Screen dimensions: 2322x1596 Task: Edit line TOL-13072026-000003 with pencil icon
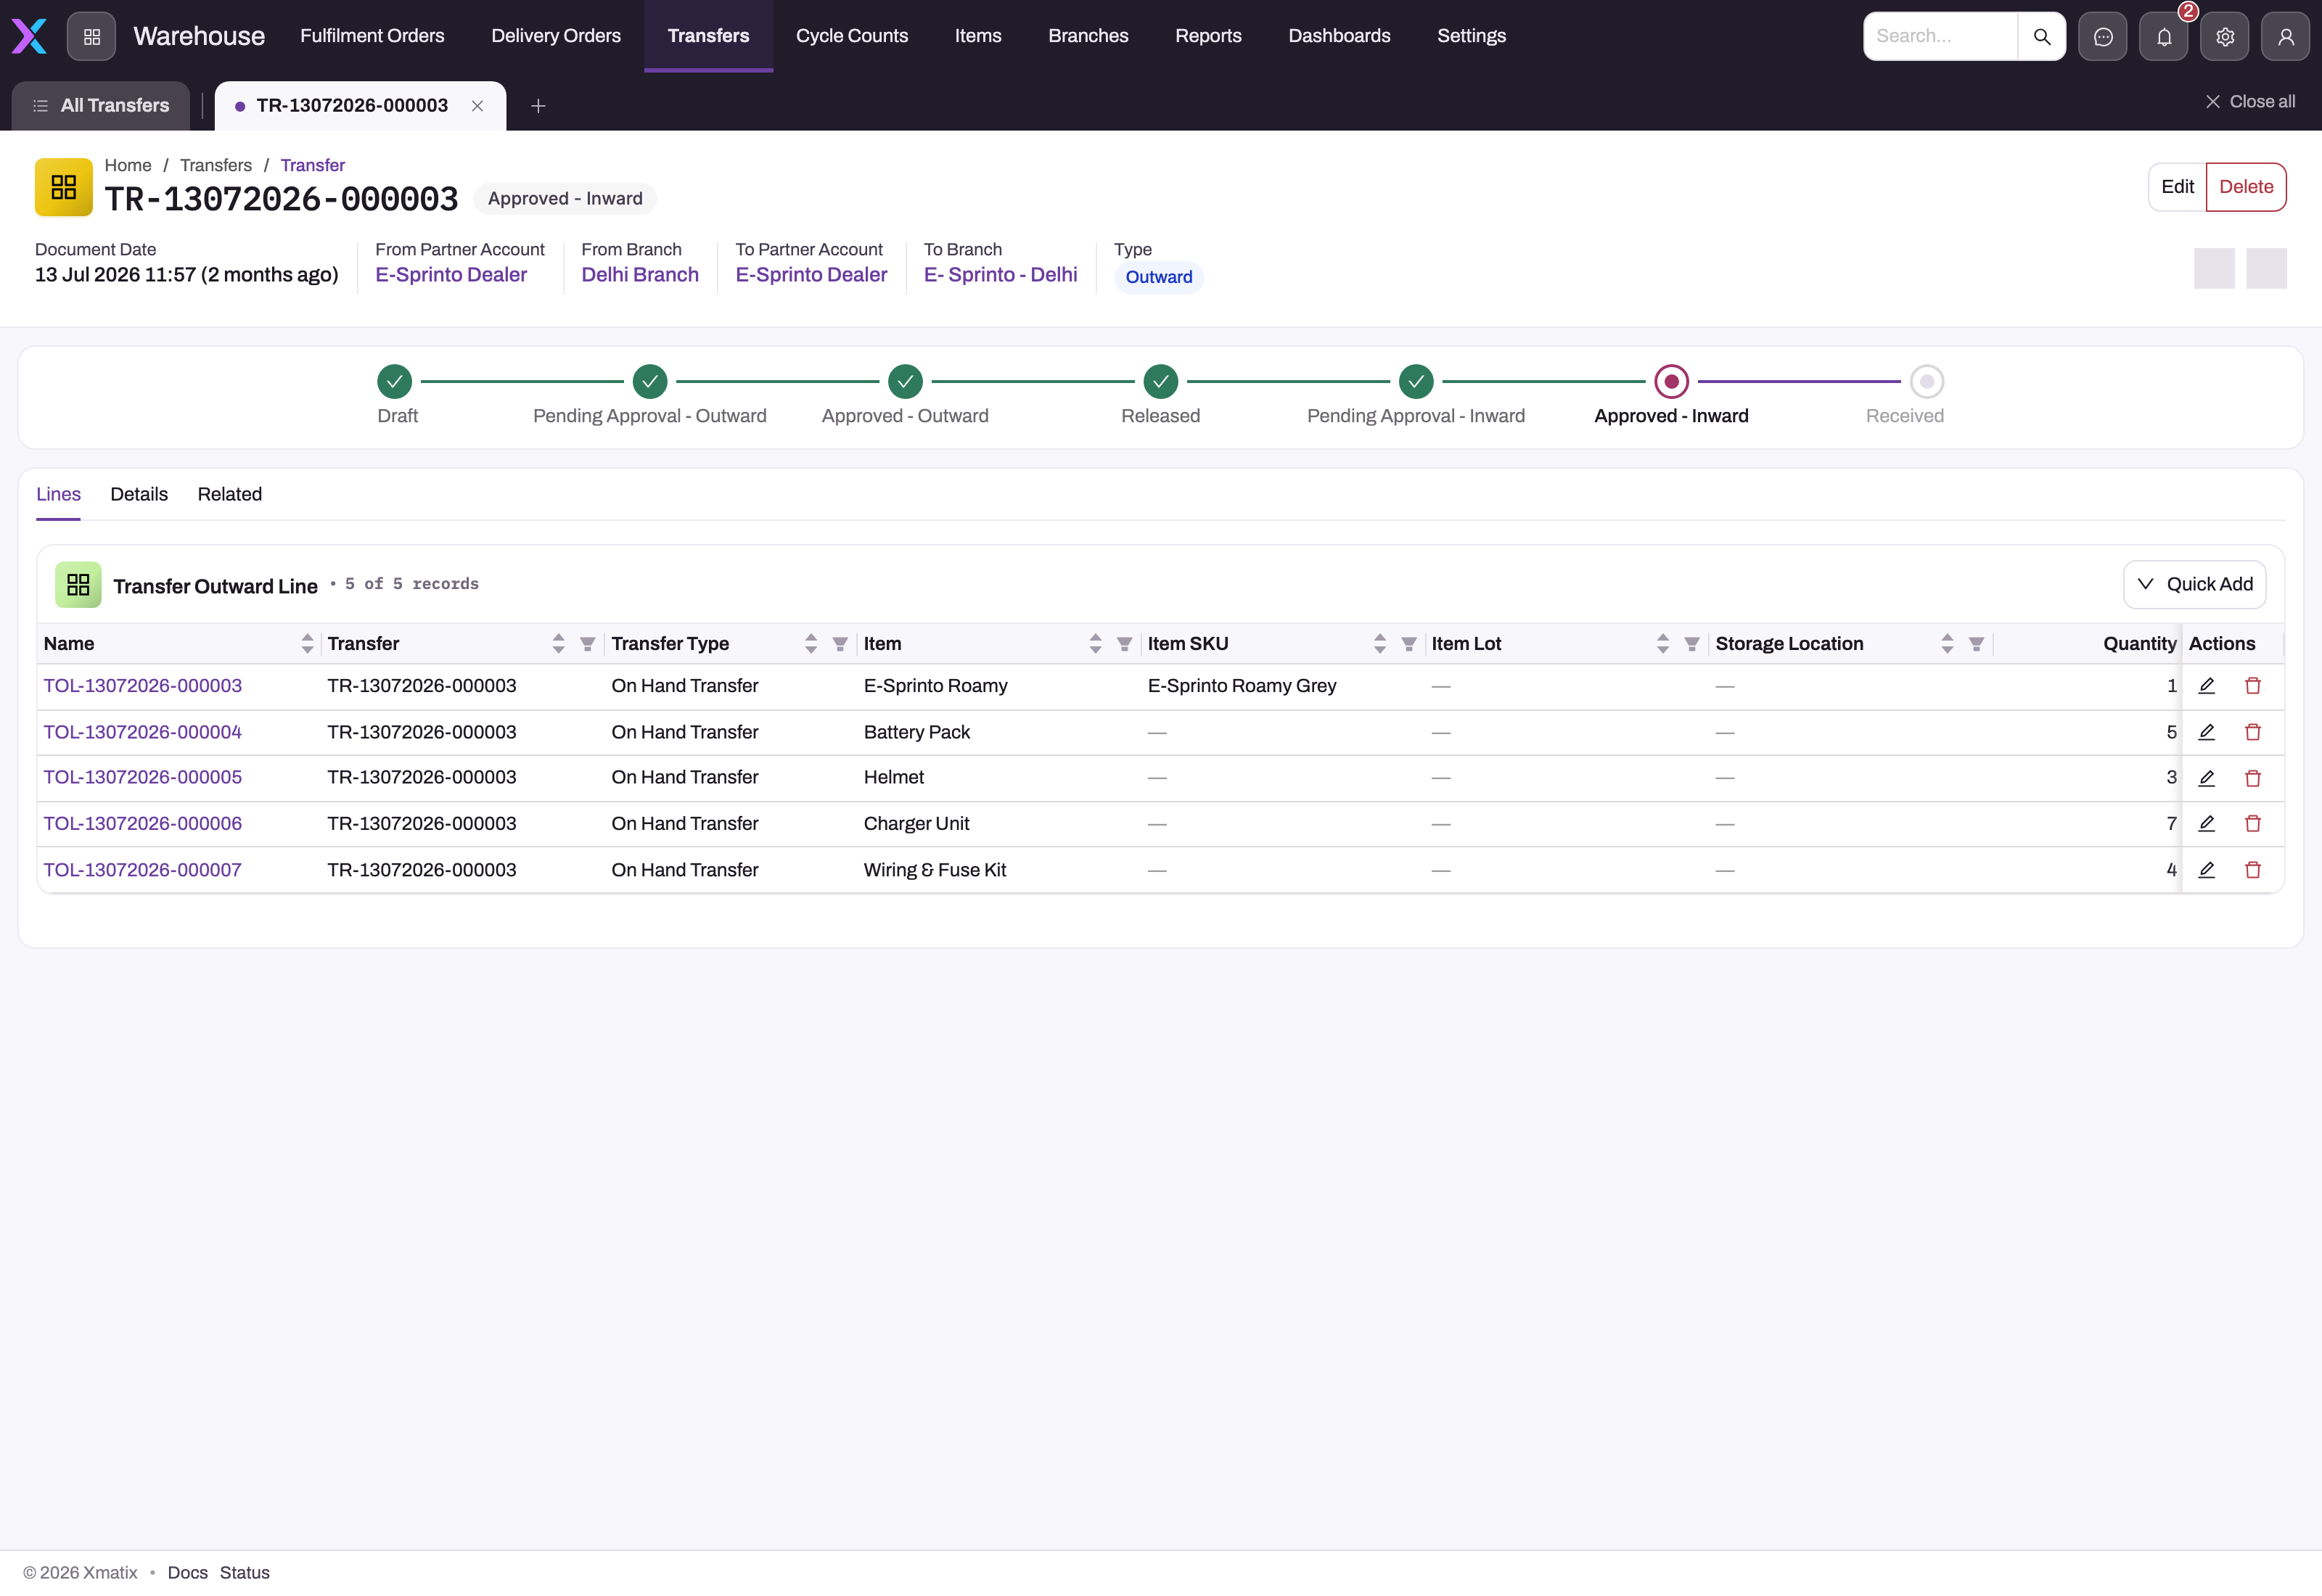2207,686
